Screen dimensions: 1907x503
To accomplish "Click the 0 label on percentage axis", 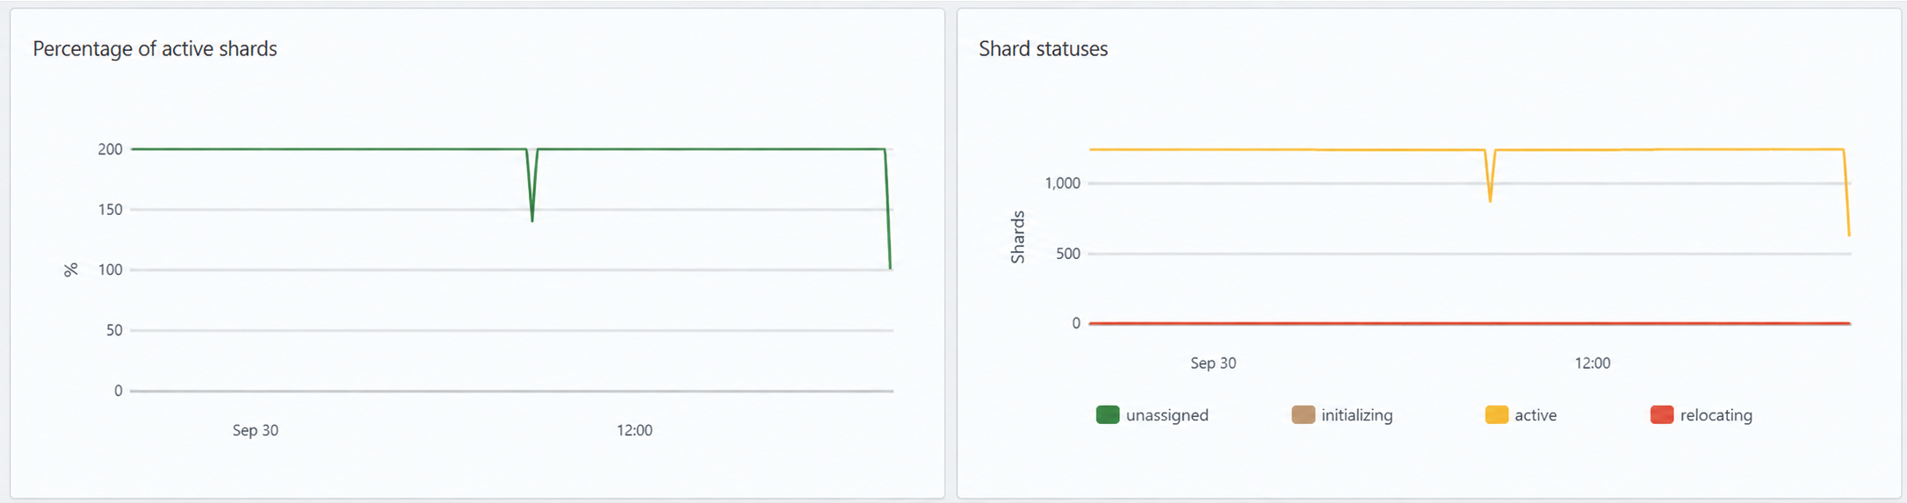I will [119, 391].
